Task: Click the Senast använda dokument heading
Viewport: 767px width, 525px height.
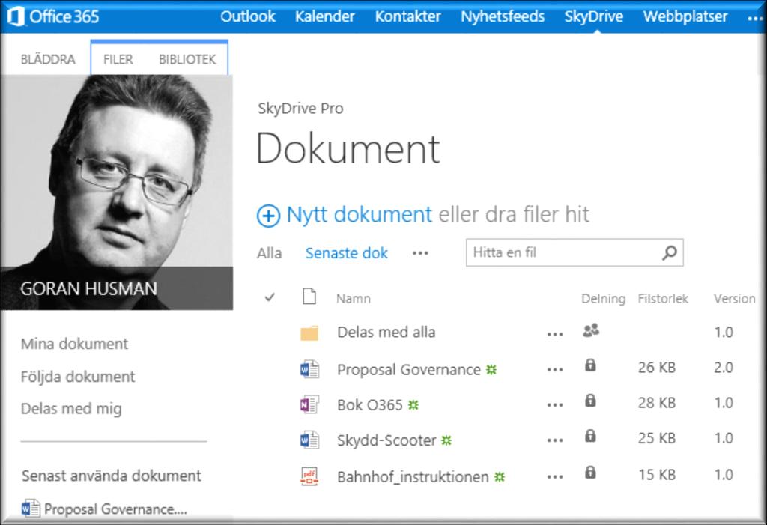Action: click(112, 476)
